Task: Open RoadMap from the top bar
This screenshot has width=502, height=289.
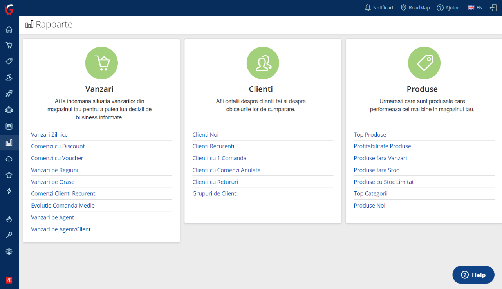Action: [415, 8]
